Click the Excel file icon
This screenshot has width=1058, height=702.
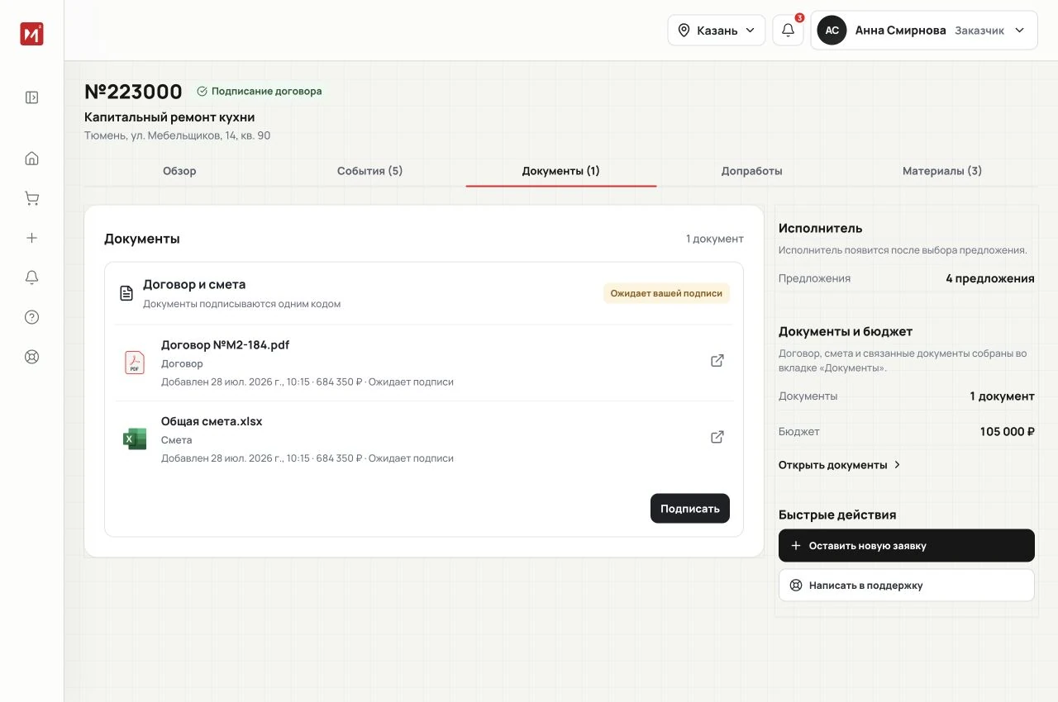point(134,439)
